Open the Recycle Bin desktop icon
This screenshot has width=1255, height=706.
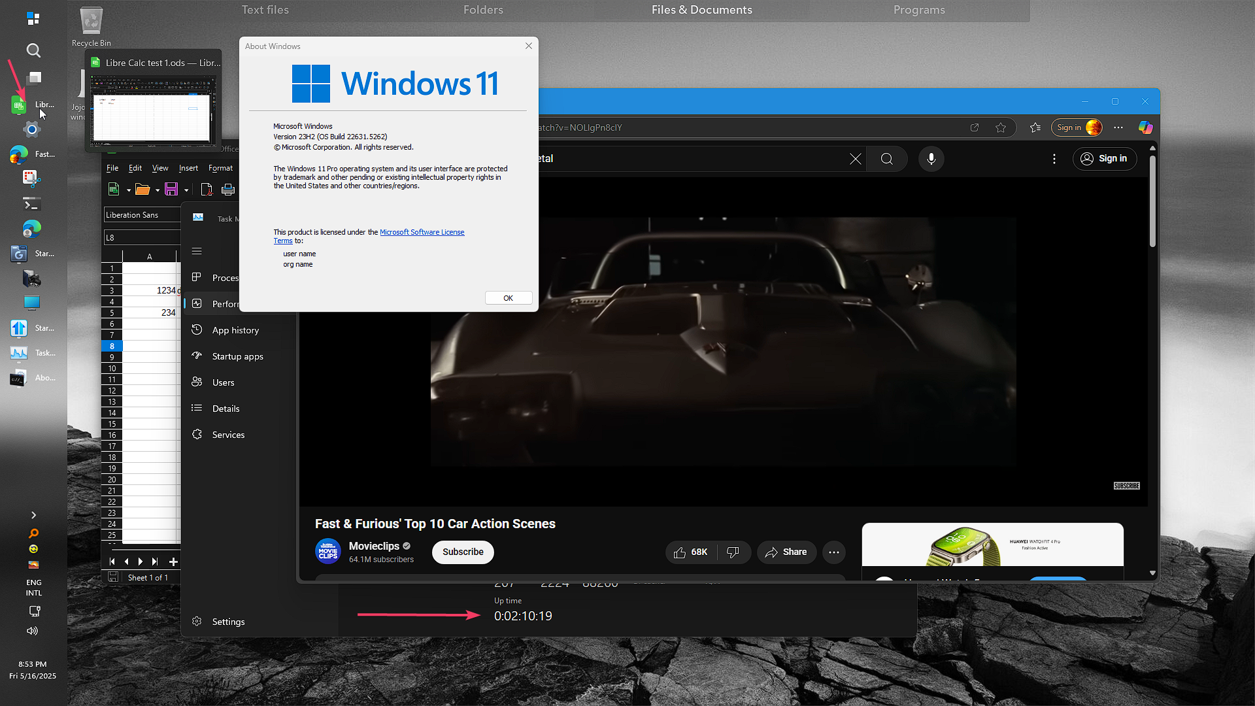[92, 27]
